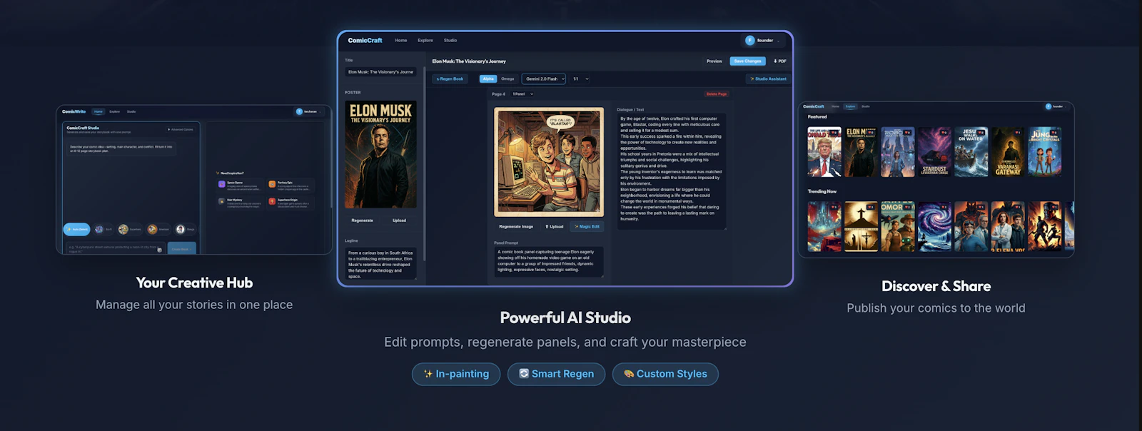Click the Space Opera inspiration icon
This screenshot has width=1142, height=431.
(222, 184)
